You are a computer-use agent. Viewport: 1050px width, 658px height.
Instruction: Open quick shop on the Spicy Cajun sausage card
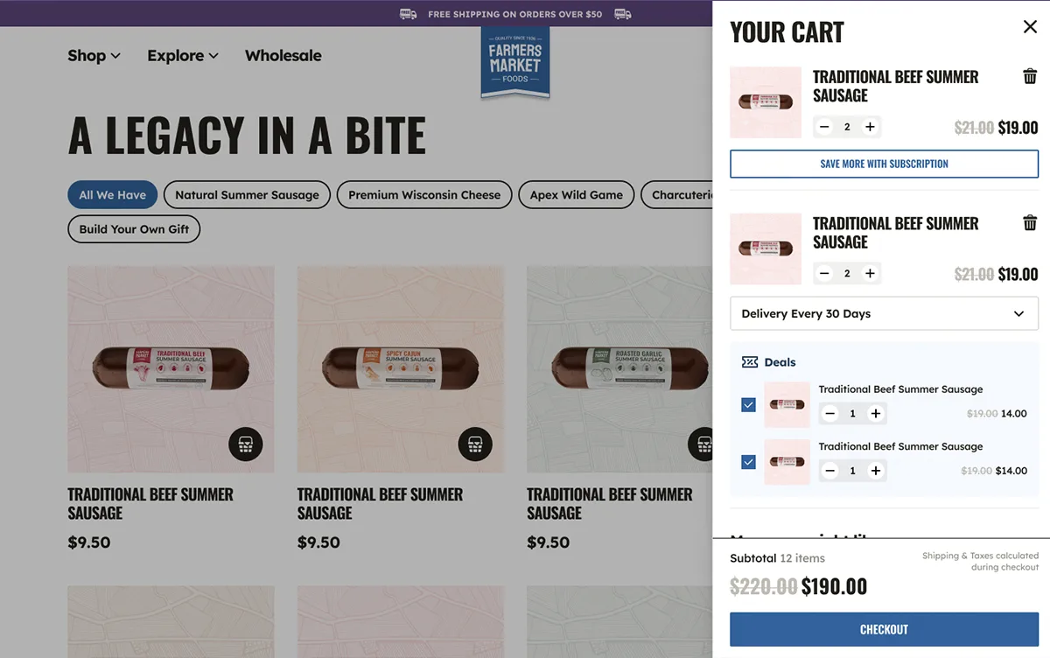click(475, 444)
